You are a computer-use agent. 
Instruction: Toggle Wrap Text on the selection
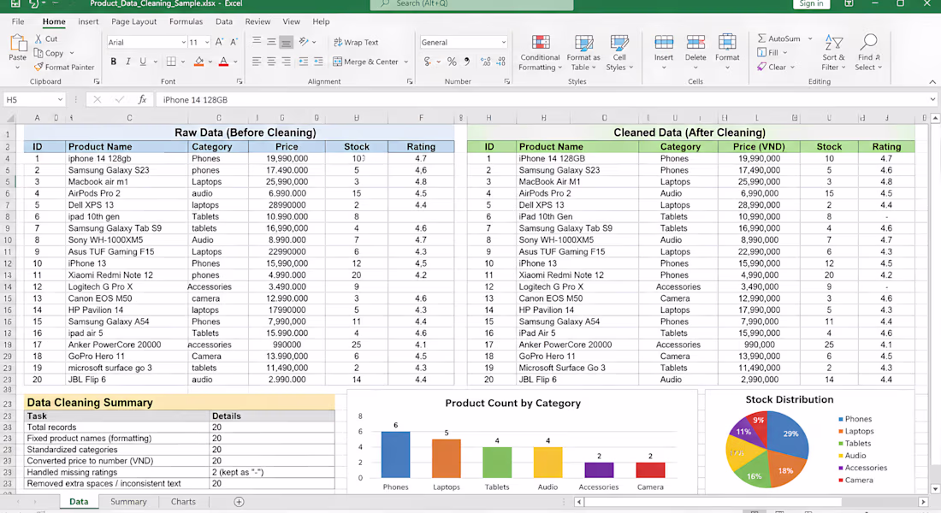356,42
